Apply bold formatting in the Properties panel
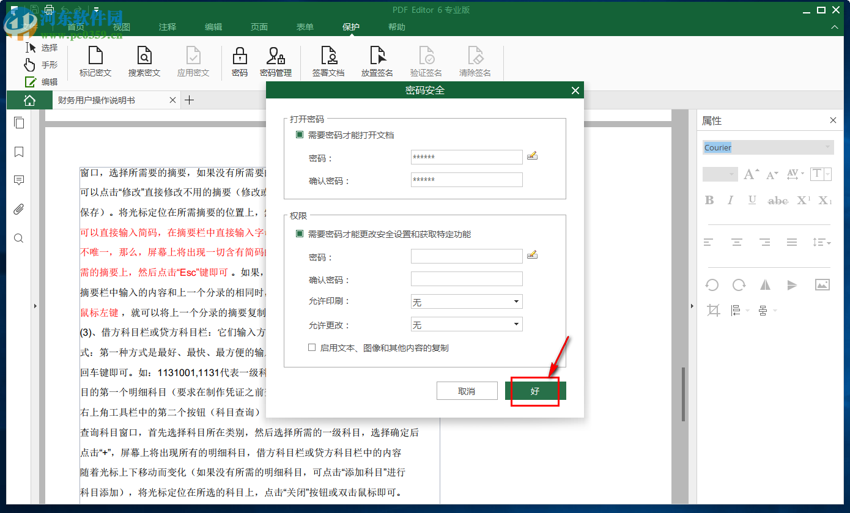Screen dimensions: 850x513 point(709,200)
